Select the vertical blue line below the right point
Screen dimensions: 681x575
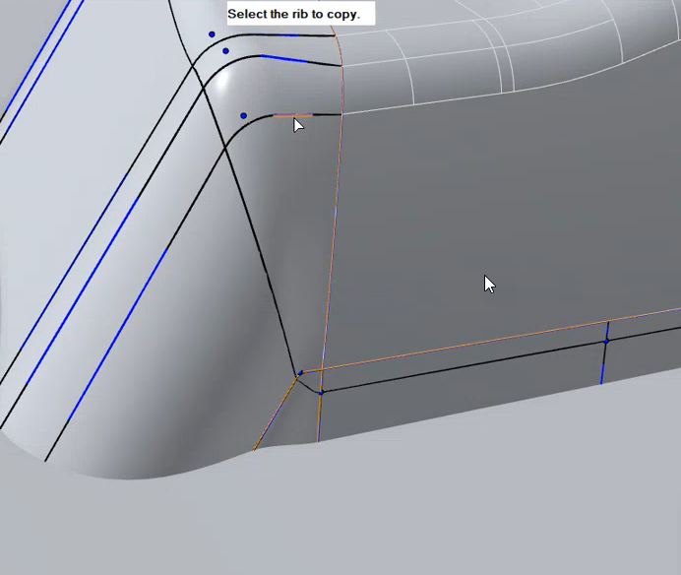click(603, 366)
